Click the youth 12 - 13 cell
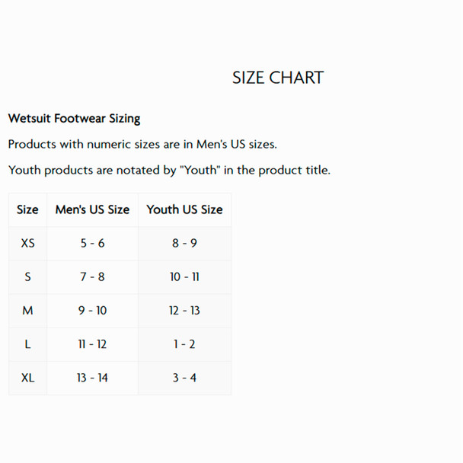 (184, 311)
